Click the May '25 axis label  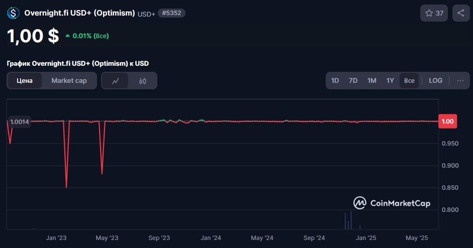[417, 238]
